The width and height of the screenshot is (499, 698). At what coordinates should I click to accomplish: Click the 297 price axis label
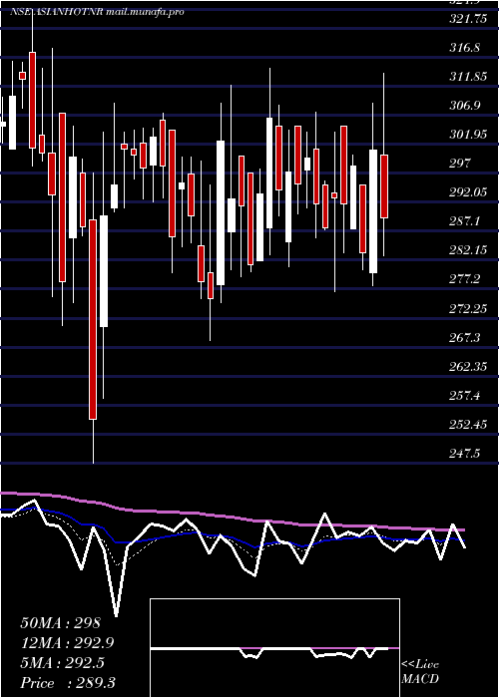[x=460, y=164]
